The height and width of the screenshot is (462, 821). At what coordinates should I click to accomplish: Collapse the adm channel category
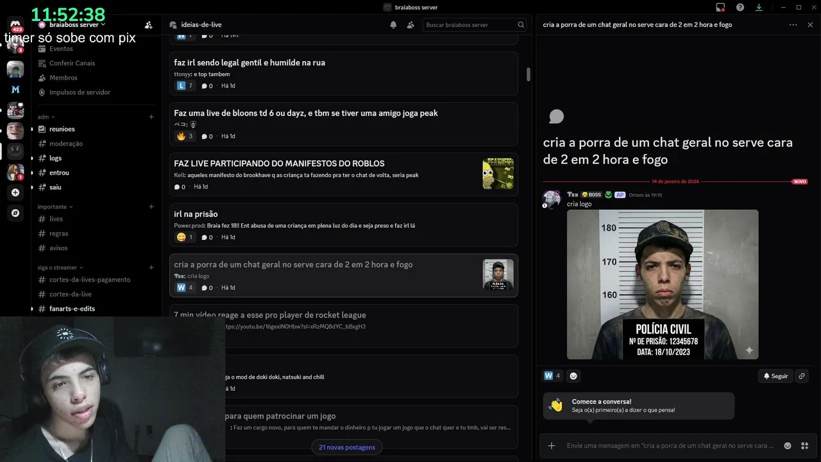click(46, 117)
